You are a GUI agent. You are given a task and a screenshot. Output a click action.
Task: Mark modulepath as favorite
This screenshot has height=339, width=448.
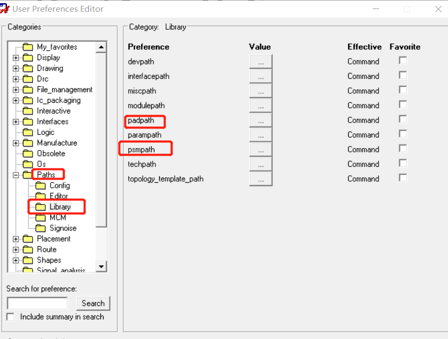coord(403,104)
